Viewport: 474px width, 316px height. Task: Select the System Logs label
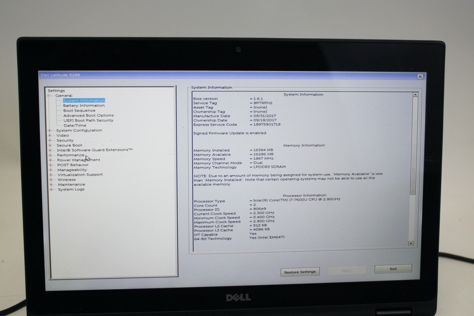(71, 190)
